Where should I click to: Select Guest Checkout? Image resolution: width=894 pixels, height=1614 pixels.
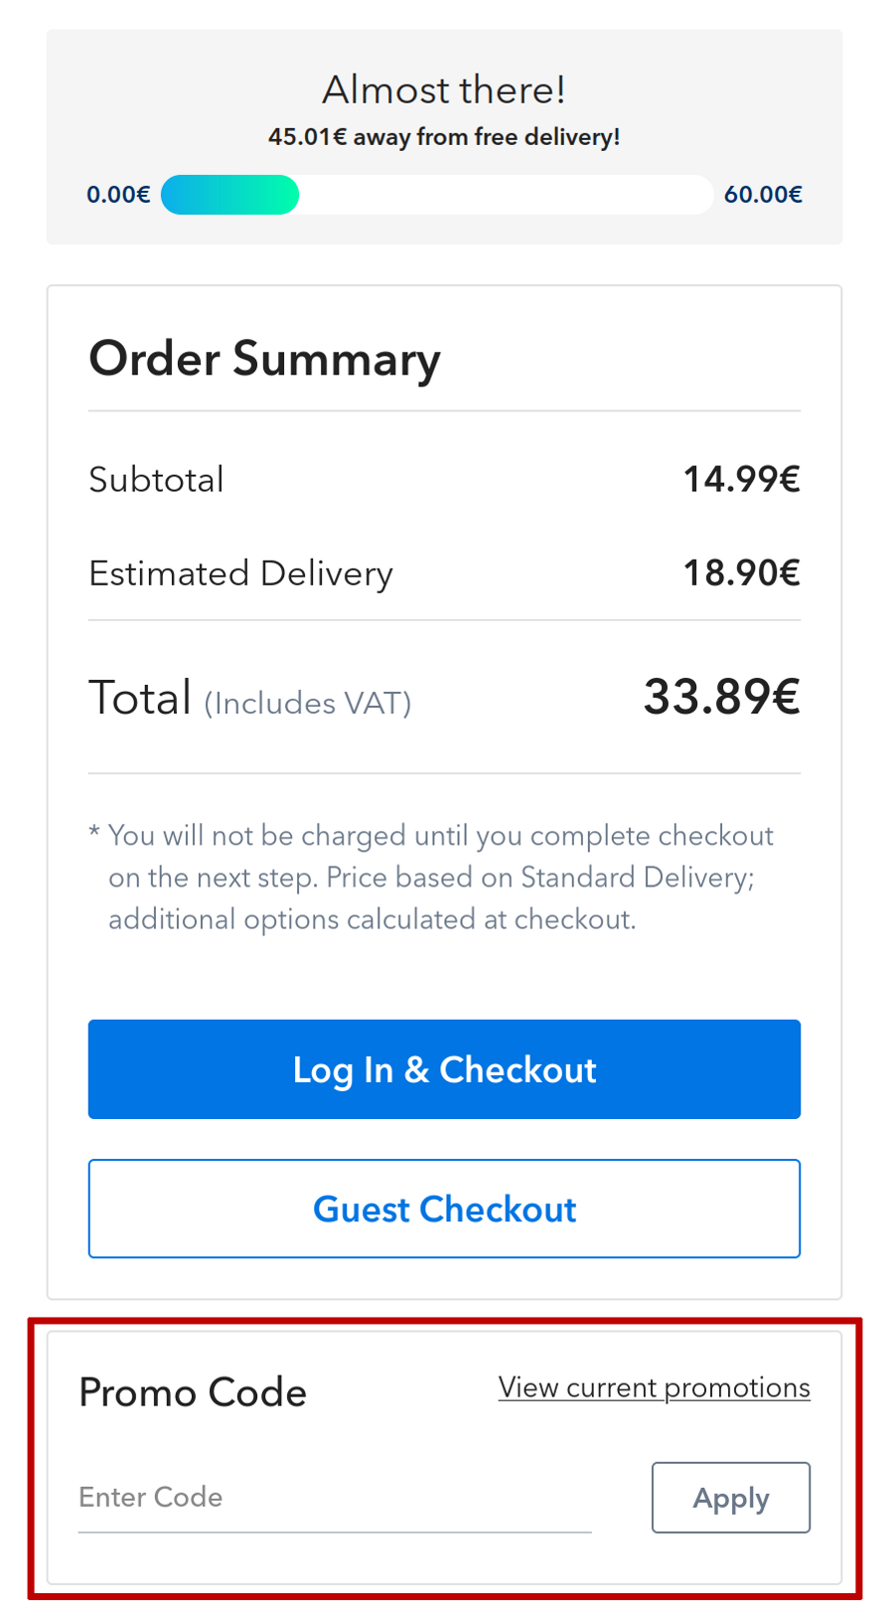point(444,1209)
